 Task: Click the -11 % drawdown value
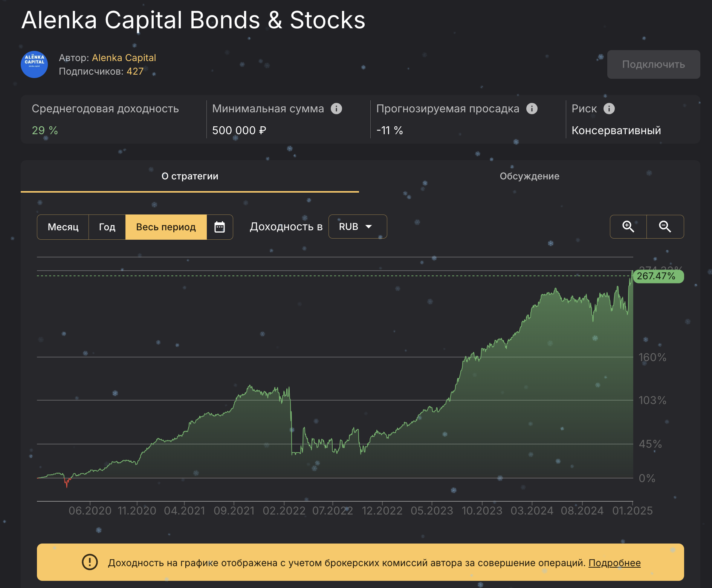click(390, 130)
